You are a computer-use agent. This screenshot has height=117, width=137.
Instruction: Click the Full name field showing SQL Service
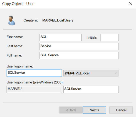pos(79,55)
